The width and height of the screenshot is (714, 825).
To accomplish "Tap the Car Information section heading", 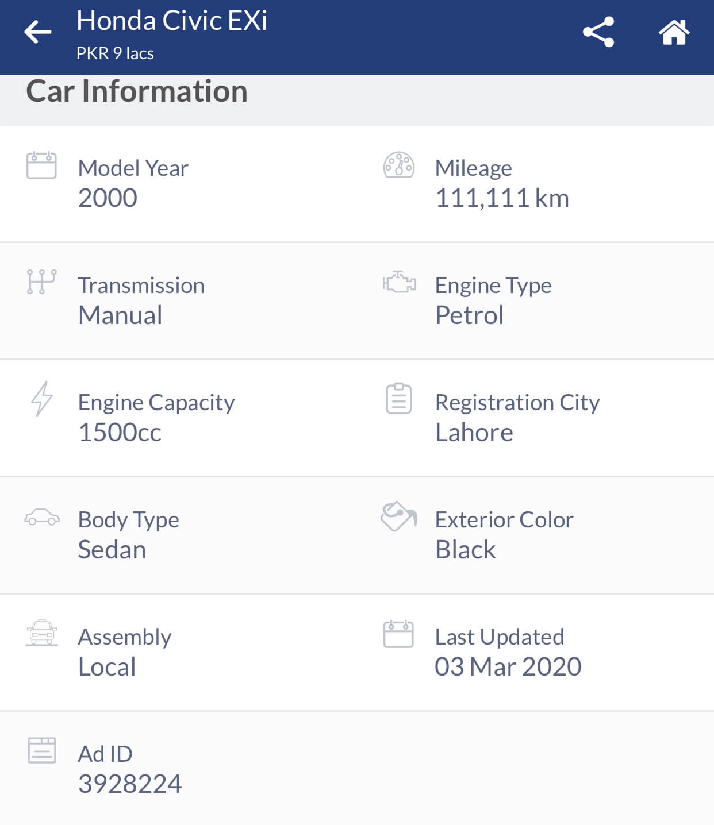I will pyautogui.click(x=137, y=91).
